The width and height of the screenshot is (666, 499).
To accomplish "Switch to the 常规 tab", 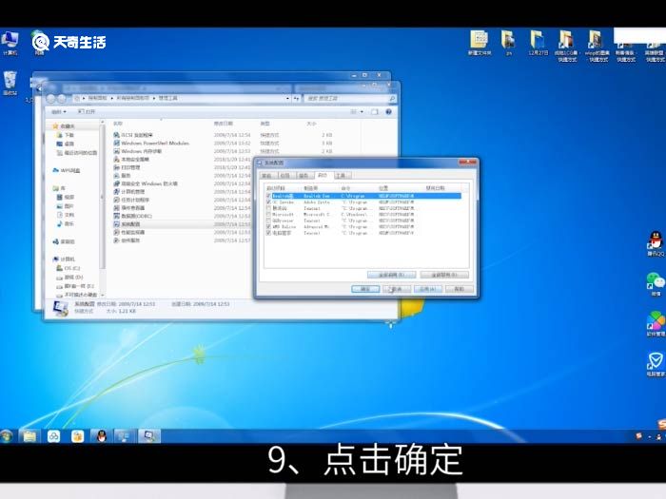I will [x=267, y=175].
